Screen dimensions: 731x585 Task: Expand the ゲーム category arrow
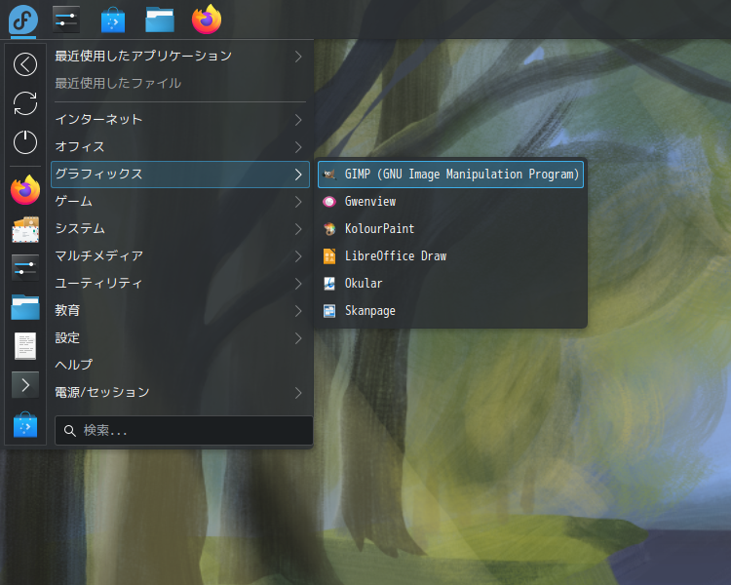(298, 202)
